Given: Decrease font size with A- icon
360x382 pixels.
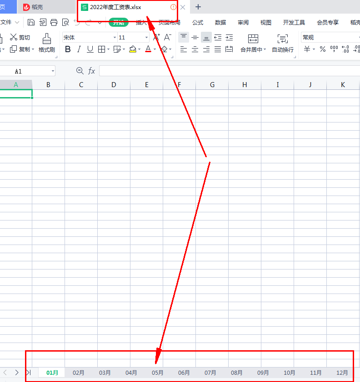Looking at the screenshot, I should pos(168,37).
